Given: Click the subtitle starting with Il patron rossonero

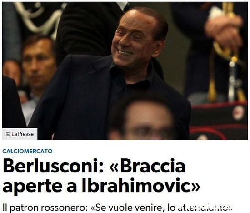Looking at the screenshot, I should [x=118, y=208].
